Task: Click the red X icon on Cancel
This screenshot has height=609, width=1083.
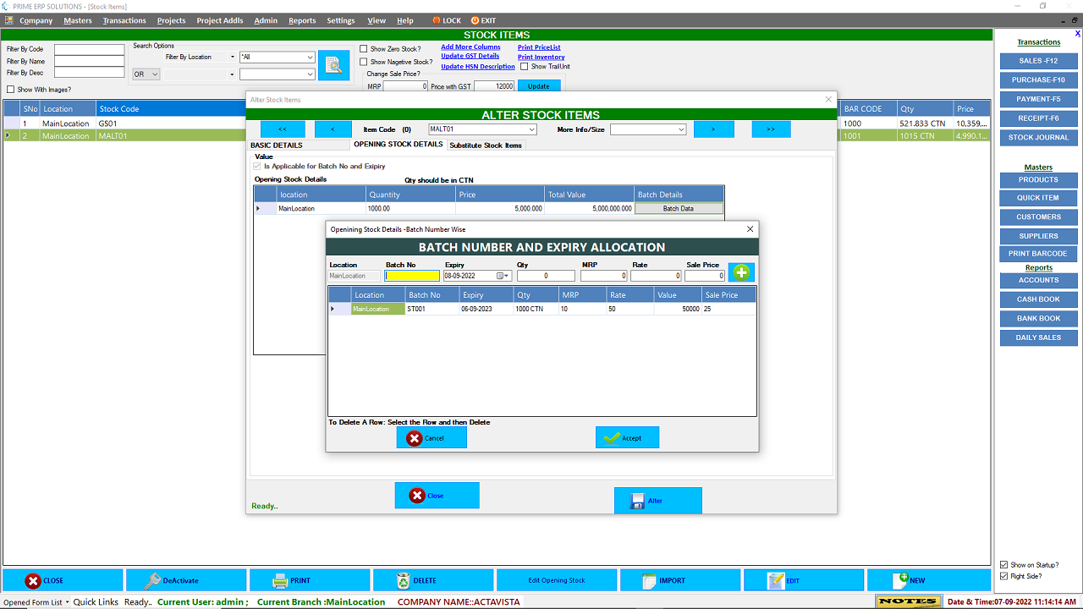Action: point(415,438)
